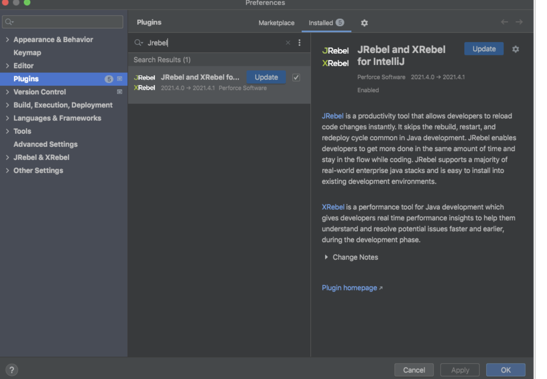Select the JRebel and XRebel result row
This screenshot has height=379, width=547.
(x=219, y=85)
